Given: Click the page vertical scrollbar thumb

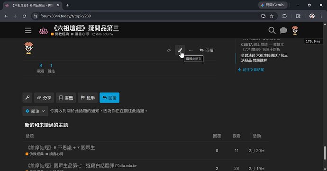Looking at the screenshot, I should (325, 153).
